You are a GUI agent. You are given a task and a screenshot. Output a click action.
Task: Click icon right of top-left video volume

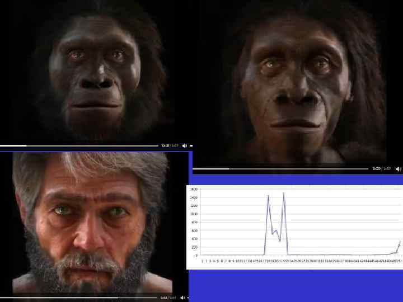coord(191,145)
